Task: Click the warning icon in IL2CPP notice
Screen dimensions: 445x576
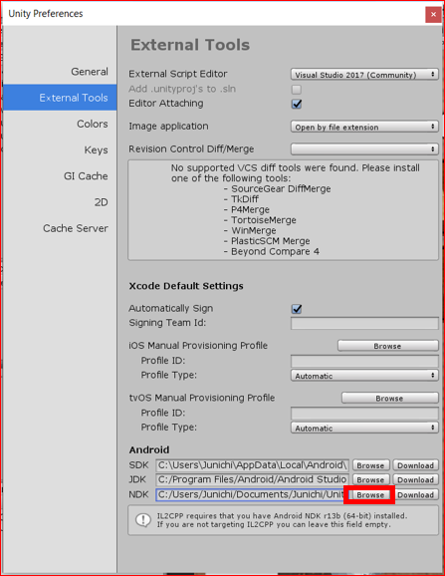Action: click(143, 520)
